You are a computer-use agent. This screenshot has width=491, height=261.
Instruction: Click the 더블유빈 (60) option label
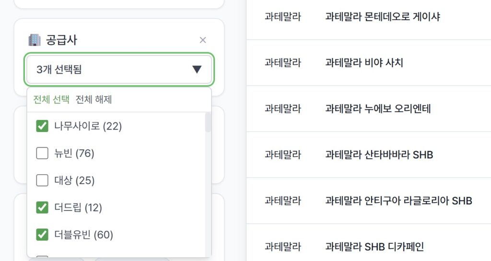(x=83, y=235)
